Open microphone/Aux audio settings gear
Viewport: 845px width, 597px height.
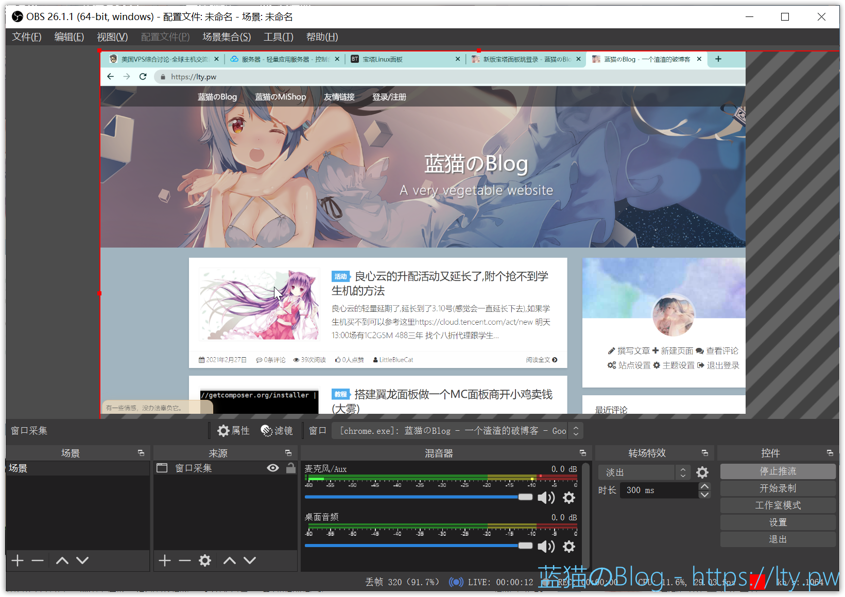[x=568, y=498]
